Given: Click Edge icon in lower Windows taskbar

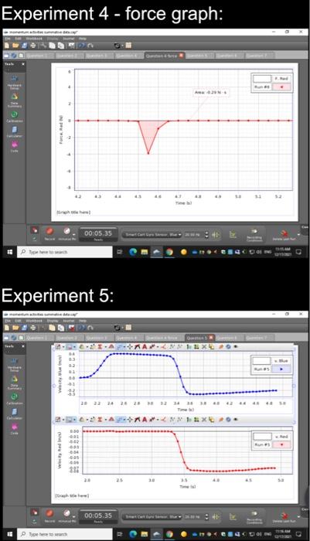Looking at the screenshot, I should tap(133, 534).
